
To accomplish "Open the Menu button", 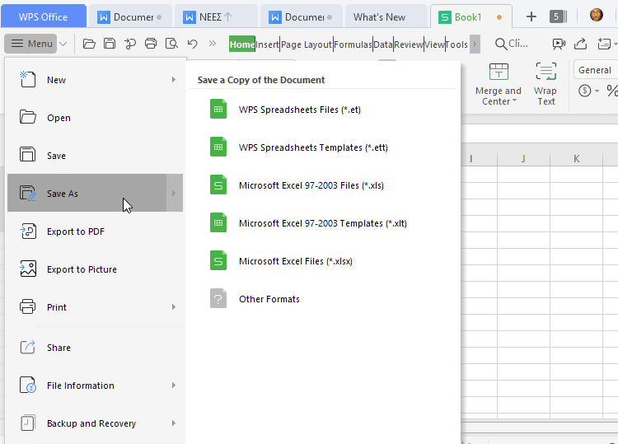I will coord(31,44).
